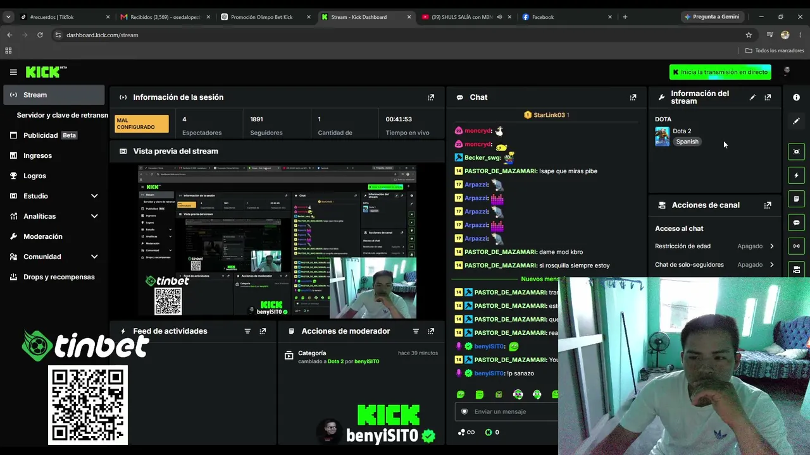Bookmark this page with the star
810x455 pixels.
tap(749, 35)
